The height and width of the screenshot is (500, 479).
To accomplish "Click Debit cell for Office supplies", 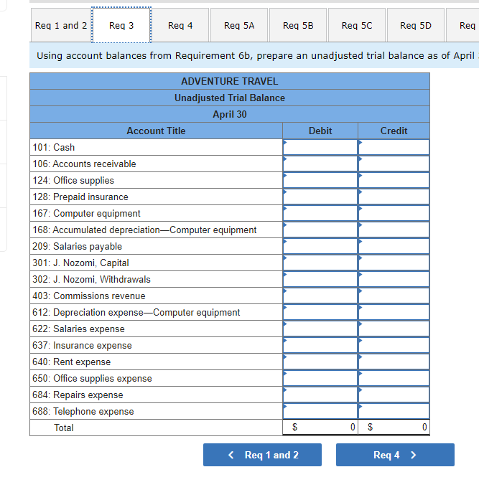I will click(x=320, y=181).
